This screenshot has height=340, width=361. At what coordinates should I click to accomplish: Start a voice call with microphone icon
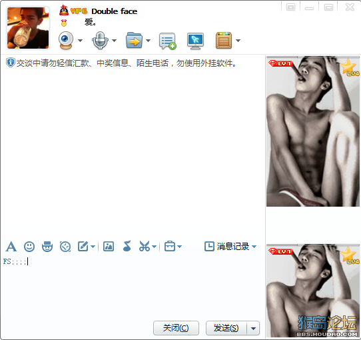click(100, 41)
